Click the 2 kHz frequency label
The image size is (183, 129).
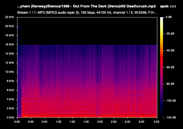pos(10,108)
